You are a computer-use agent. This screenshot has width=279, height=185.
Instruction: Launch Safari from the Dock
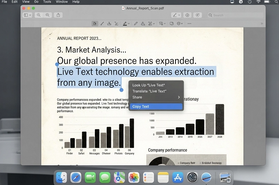76,177
